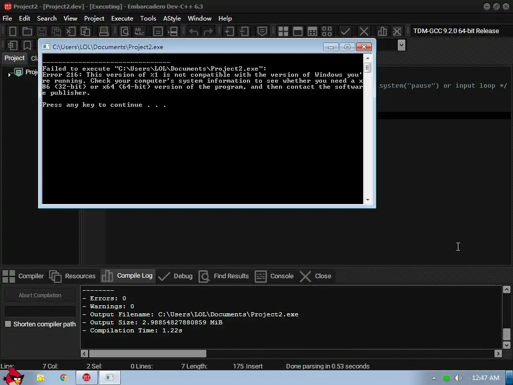
Task: Click the compile log scroll-up arrow
Action: 506,289
